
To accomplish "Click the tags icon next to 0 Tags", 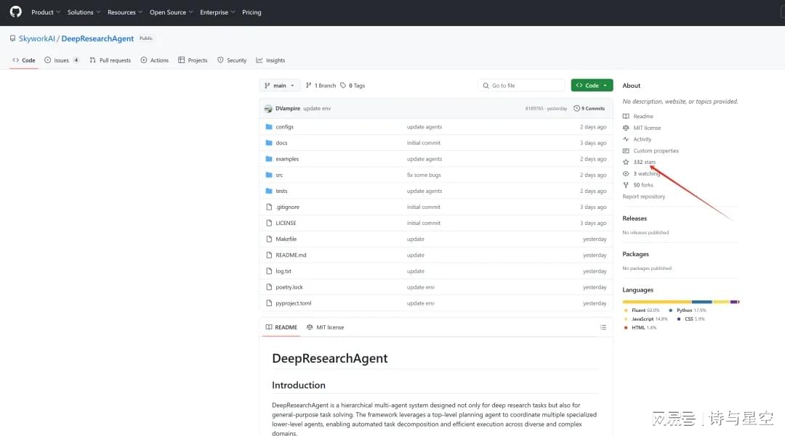I will coord(343,86).
